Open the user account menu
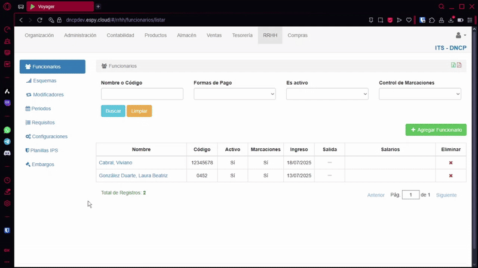Screen dimensions: 478x268 461,36
